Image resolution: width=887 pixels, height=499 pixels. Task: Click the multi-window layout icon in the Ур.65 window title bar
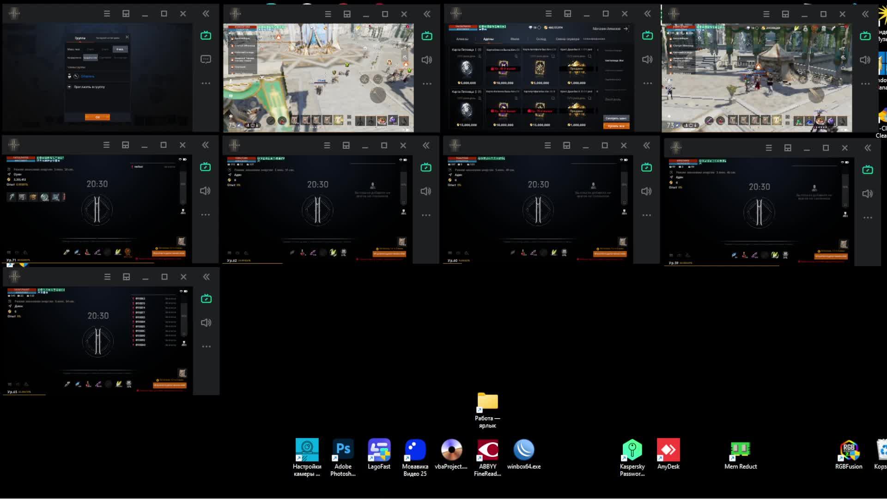pos(126,277)
